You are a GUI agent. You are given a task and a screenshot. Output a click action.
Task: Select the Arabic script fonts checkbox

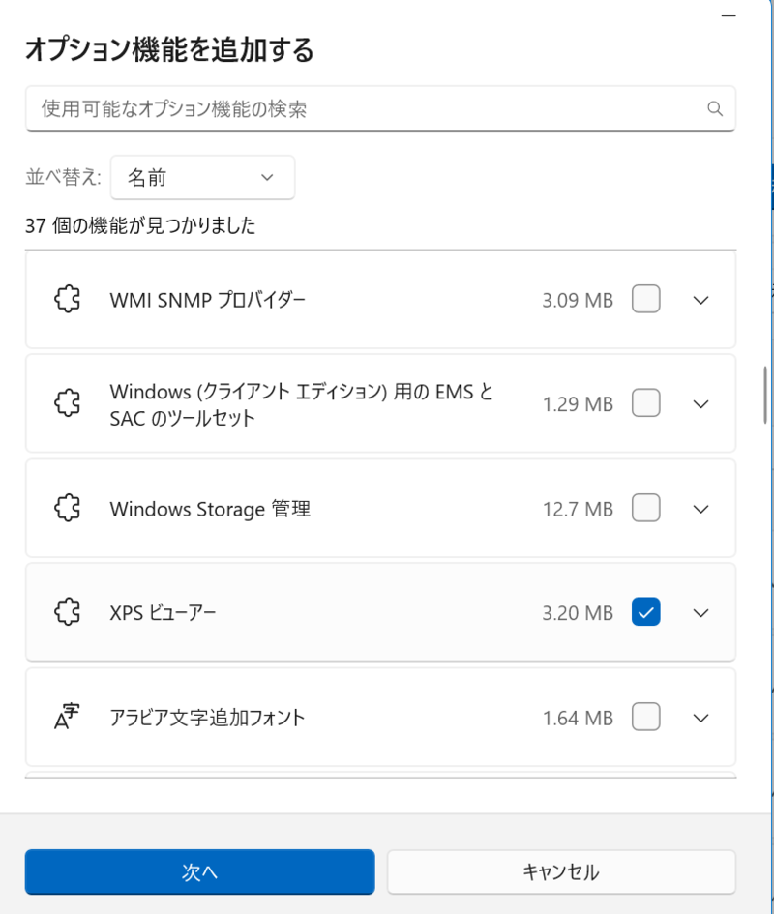pos(645,717)
